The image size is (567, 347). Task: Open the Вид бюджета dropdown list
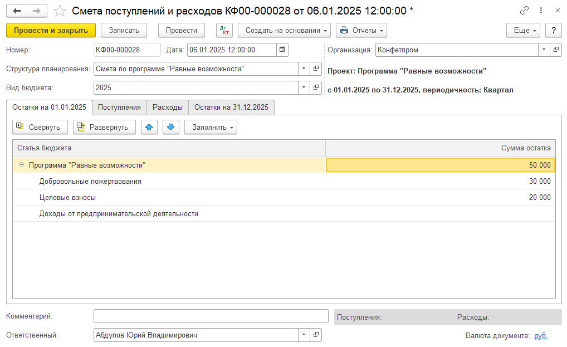pos(304,87)
